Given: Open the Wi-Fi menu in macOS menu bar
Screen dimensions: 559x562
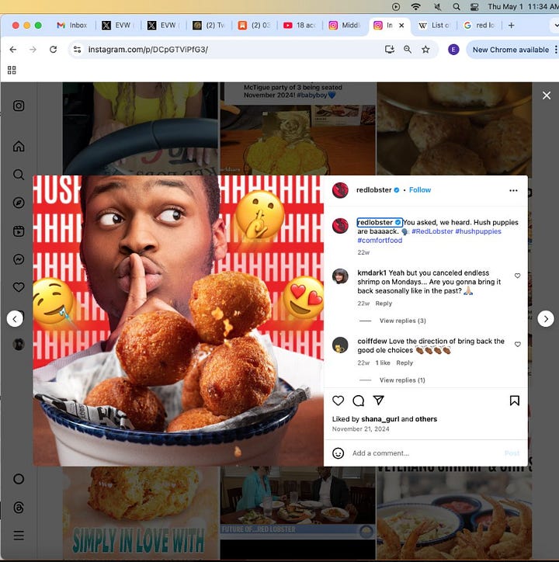Looking at the screenshot, I should pyautogui.click(x=415, y=6).
